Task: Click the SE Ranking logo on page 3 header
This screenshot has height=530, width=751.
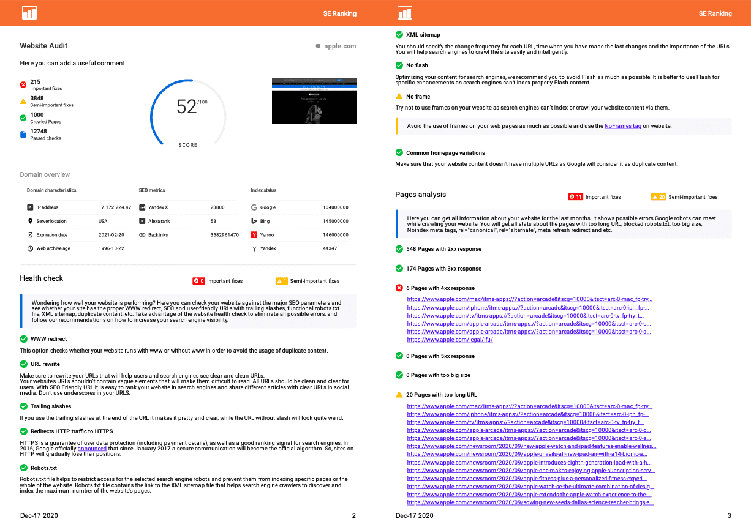Action: pos(405,12)
